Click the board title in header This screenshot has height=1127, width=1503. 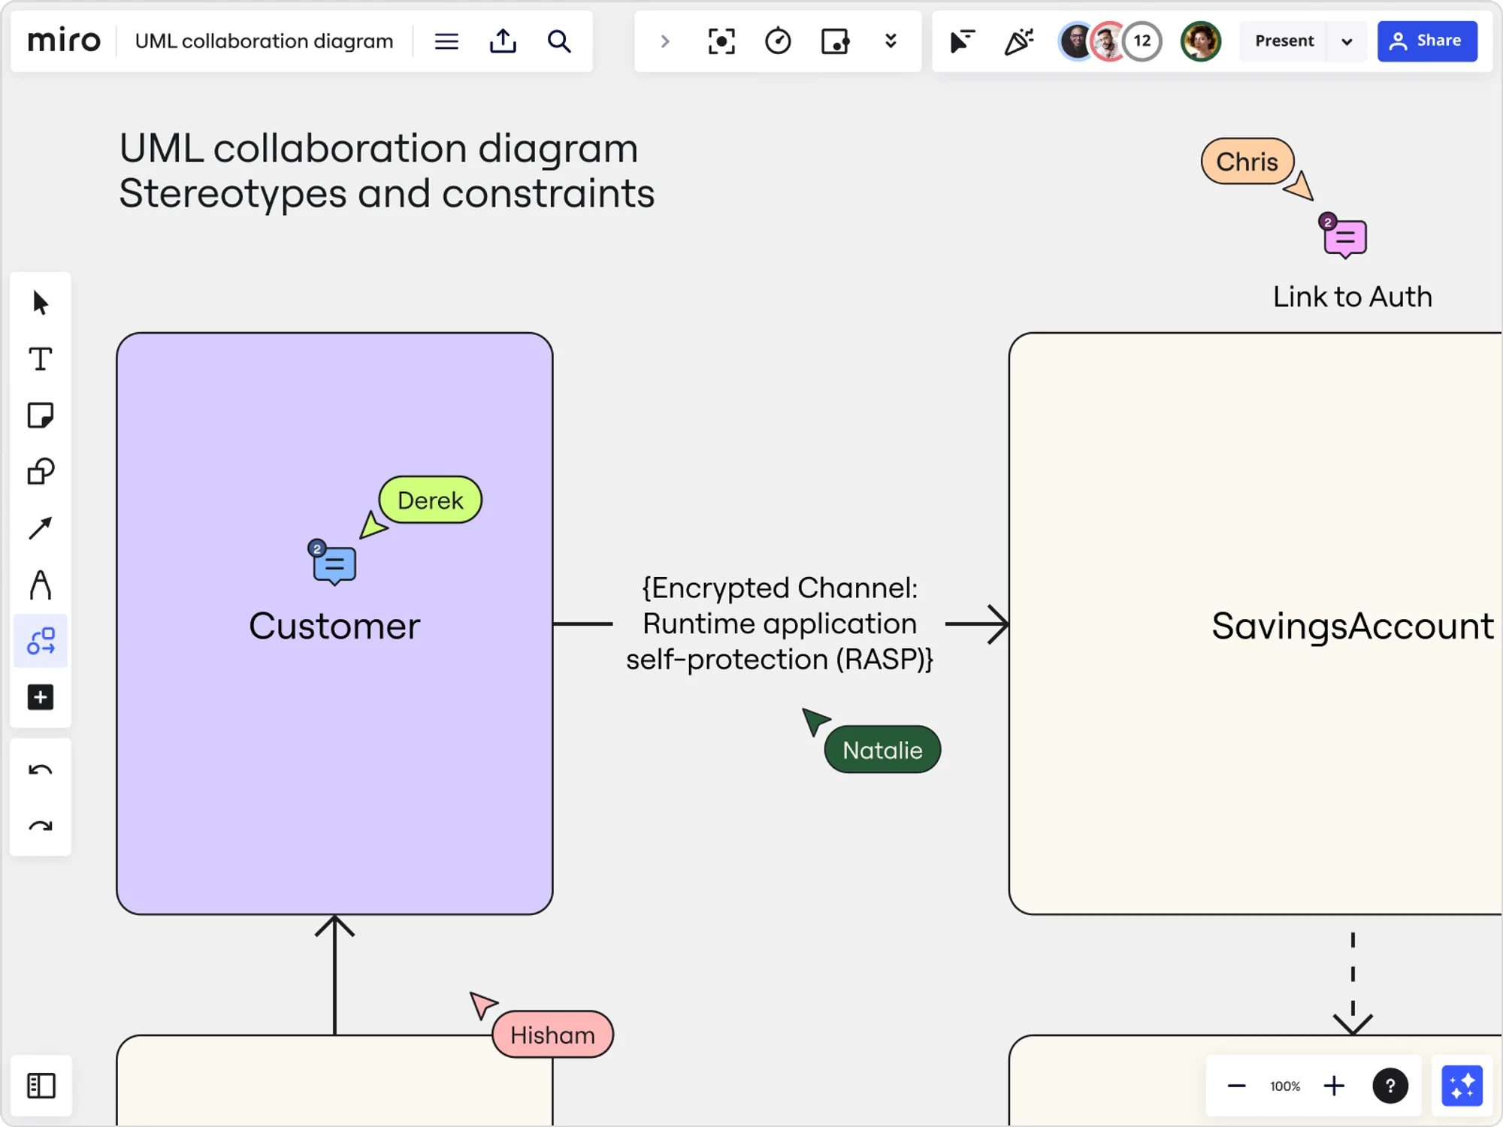point(264,41)
